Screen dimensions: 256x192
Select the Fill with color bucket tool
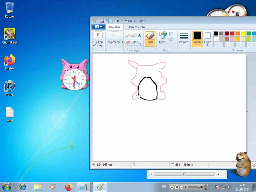tap(133, 35)
